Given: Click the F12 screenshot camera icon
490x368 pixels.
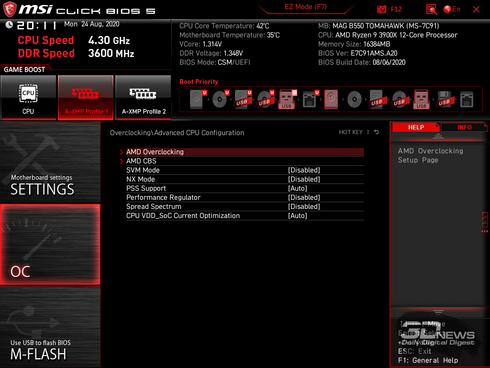Looking at the screenshot, I should coord(381,10).
